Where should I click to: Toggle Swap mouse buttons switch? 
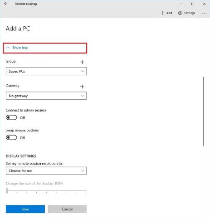pos(11,137)
